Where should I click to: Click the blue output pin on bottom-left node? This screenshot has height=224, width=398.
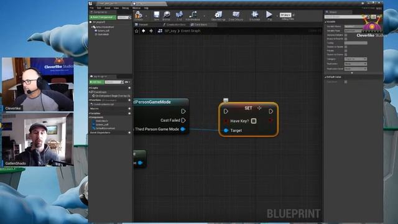[140, 162]
